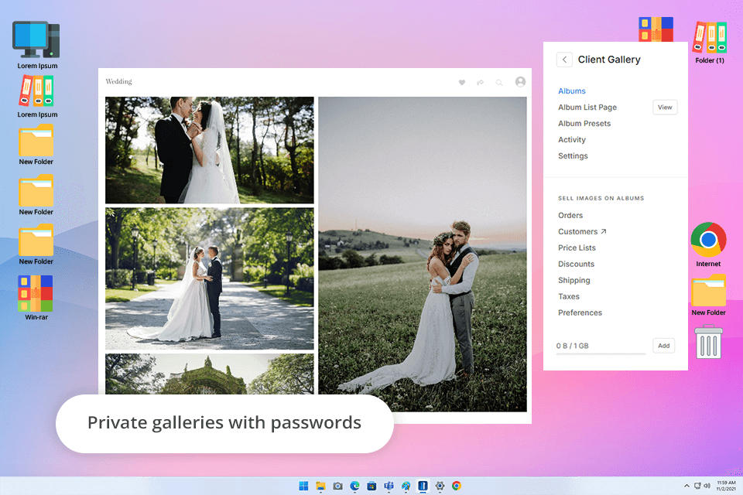This screenshot has width=743, height=495.
Task: Click the storage usage progress bar
Action: click(601, 353)
